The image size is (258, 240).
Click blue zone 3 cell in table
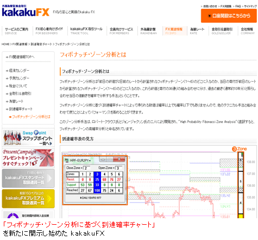pyautogui.click(x=97, y=174)
